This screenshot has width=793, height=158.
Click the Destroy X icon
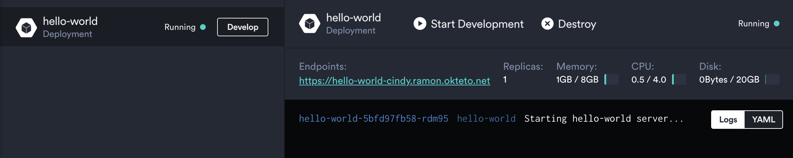click(x=547, y=24)
